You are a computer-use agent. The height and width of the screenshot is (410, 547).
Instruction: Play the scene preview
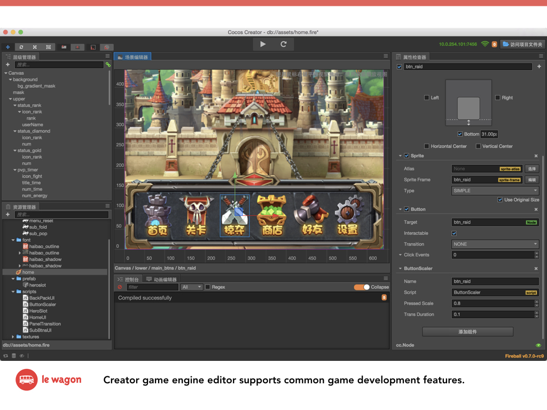(x=263, y=44)
